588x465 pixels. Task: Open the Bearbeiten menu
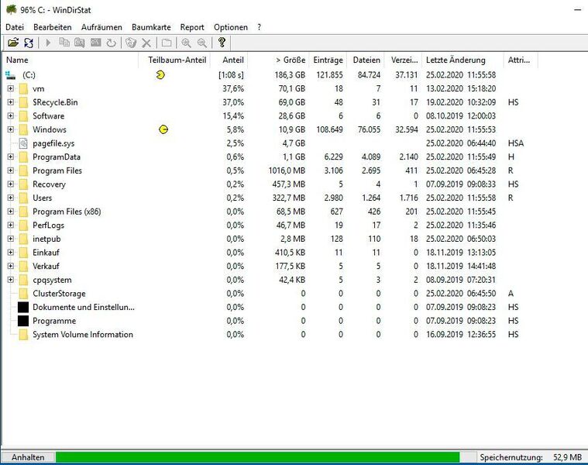(x=53, y=27)
